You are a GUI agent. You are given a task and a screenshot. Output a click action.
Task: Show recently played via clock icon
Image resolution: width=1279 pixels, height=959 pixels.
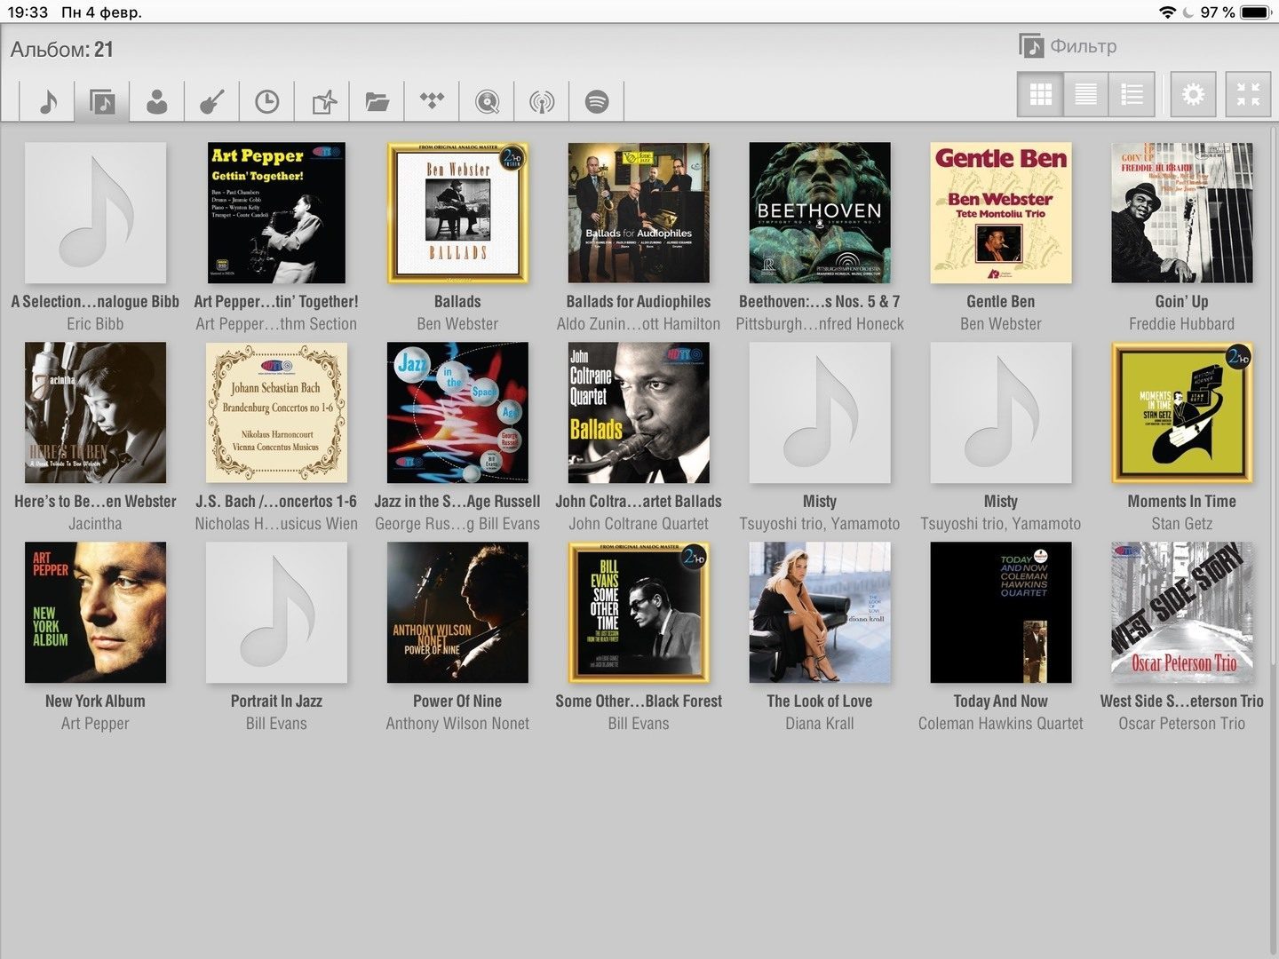tap(267, 101)
